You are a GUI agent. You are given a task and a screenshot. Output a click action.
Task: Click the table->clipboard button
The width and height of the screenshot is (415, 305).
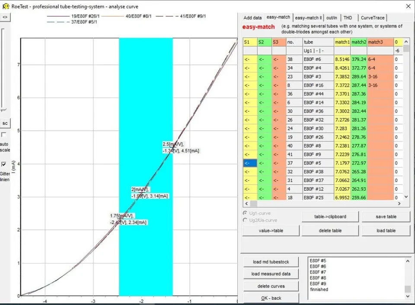(x=330, y=217)
